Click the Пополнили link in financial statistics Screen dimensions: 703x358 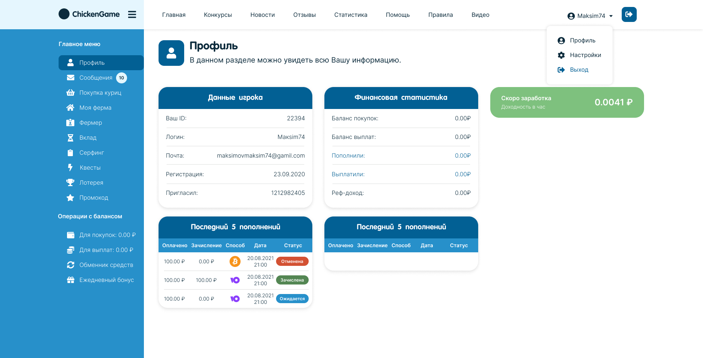348,156
